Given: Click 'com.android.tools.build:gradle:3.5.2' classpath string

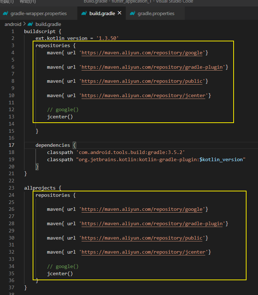Looking at the screenshot, I should click(x=130, y=152).
